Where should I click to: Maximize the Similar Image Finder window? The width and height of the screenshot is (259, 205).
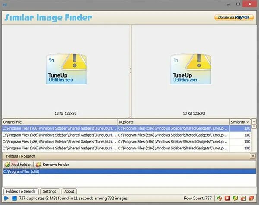[x=238, y=4]
